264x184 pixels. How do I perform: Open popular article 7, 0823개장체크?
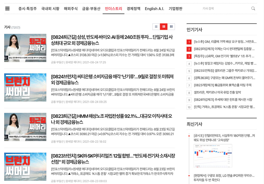pyautogui.click(x=223, y=85)
